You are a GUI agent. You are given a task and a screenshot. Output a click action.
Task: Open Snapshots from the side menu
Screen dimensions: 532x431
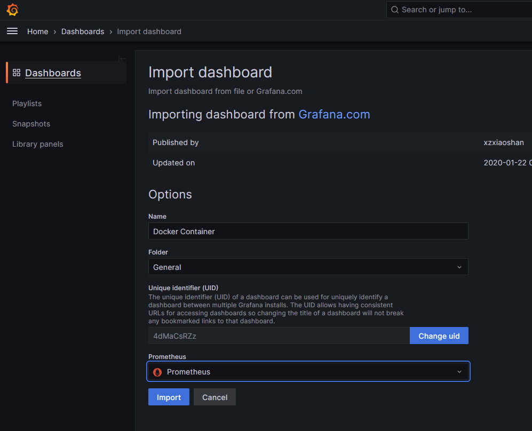click(31, 124)
